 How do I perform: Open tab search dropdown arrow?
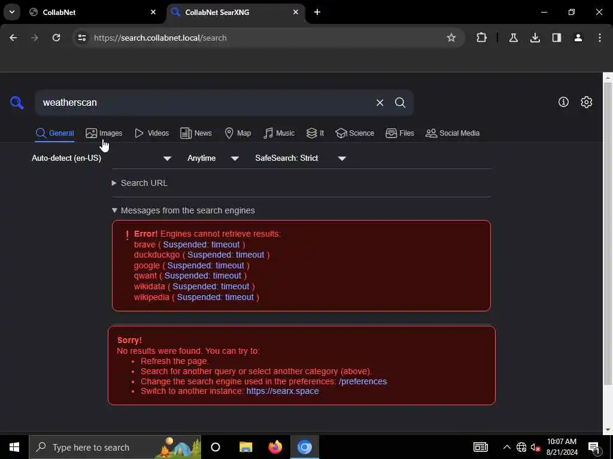click(12, 12)
